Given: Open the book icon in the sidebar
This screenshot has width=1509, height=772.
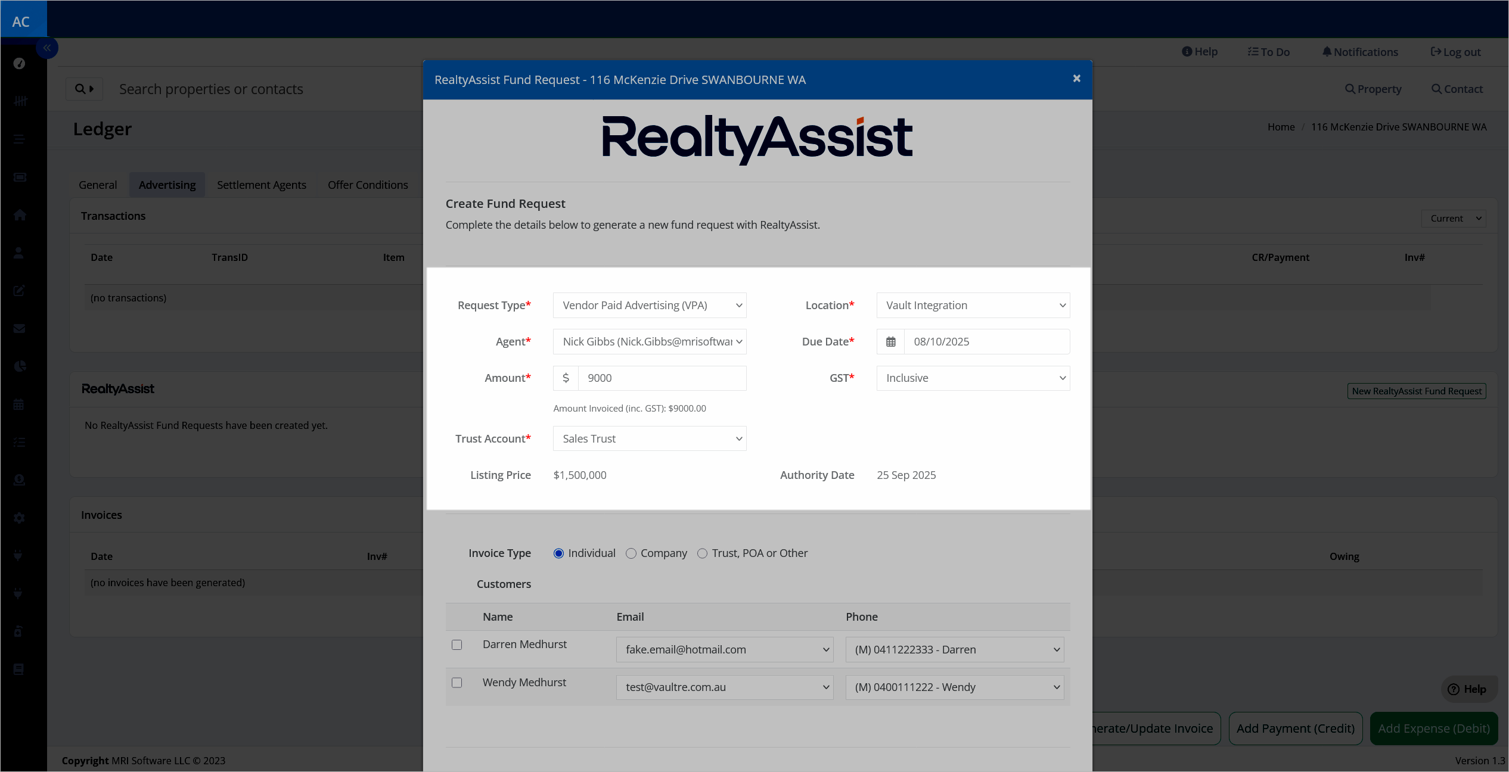Looking at the screenshot, I should click(x=18, y=669).
